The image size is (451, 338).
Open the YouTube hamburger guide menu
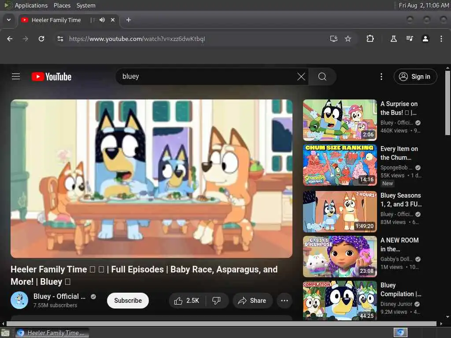[x=16, y=77]
